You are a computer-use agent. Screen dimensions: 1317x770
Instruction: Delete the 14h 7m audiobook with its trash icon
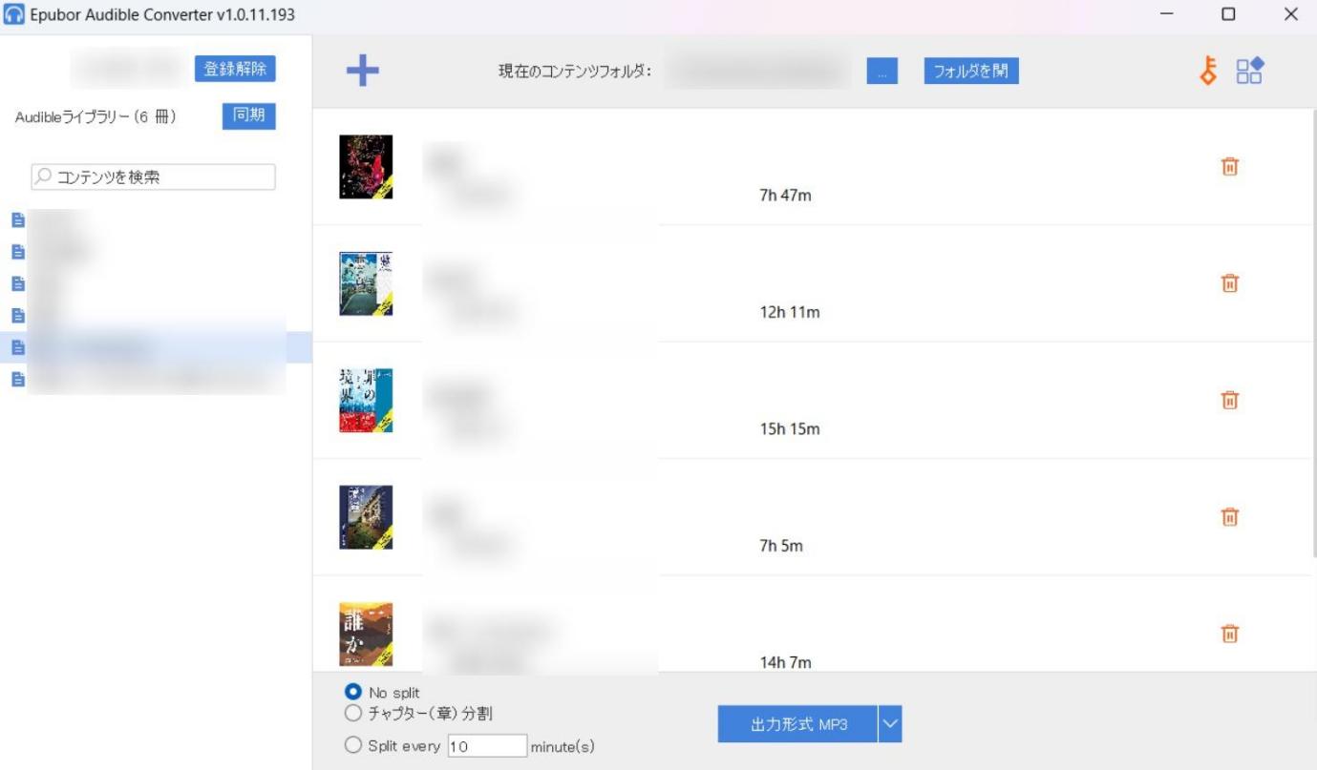1230,634
